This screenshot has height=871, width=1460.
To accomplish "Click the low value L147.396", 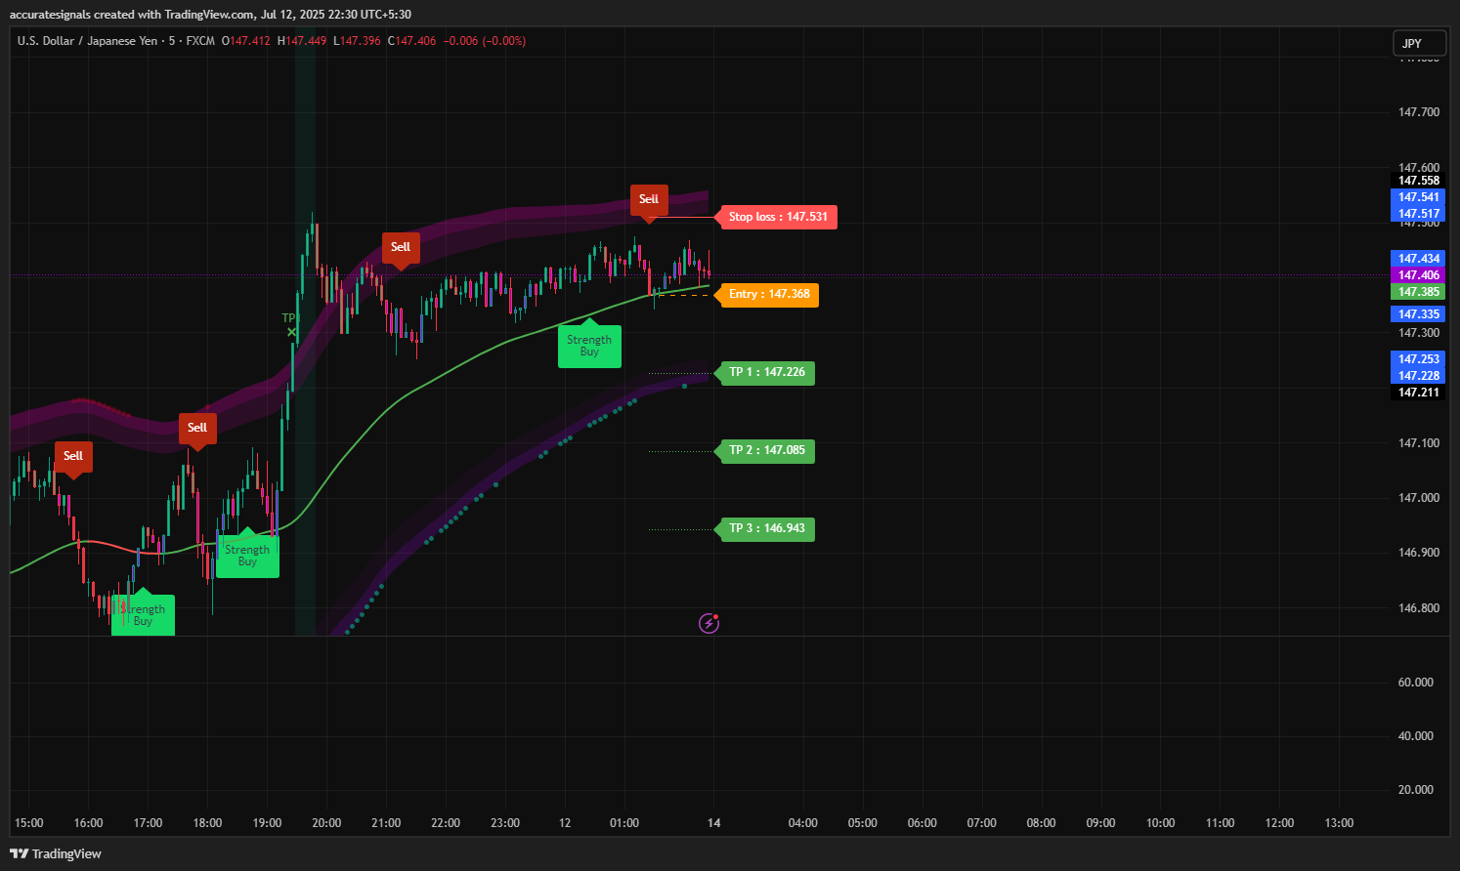I will 357,41.
